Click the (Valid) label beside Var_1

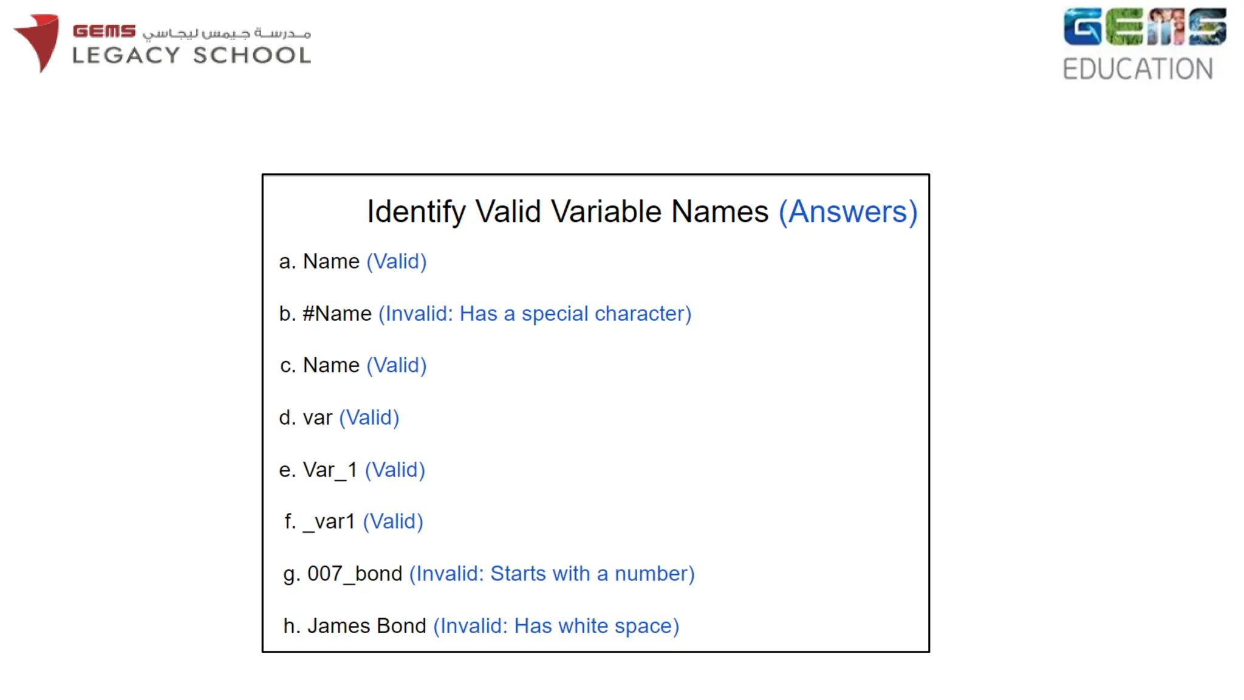click(x=395, y=470)
